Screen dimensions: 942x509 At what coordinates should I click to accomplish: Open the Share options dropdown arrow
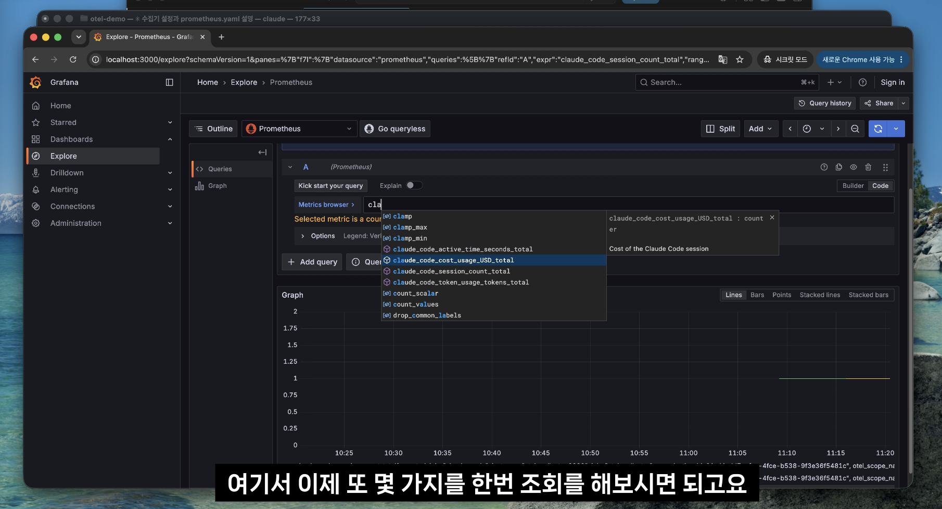[x=903, y=103]
